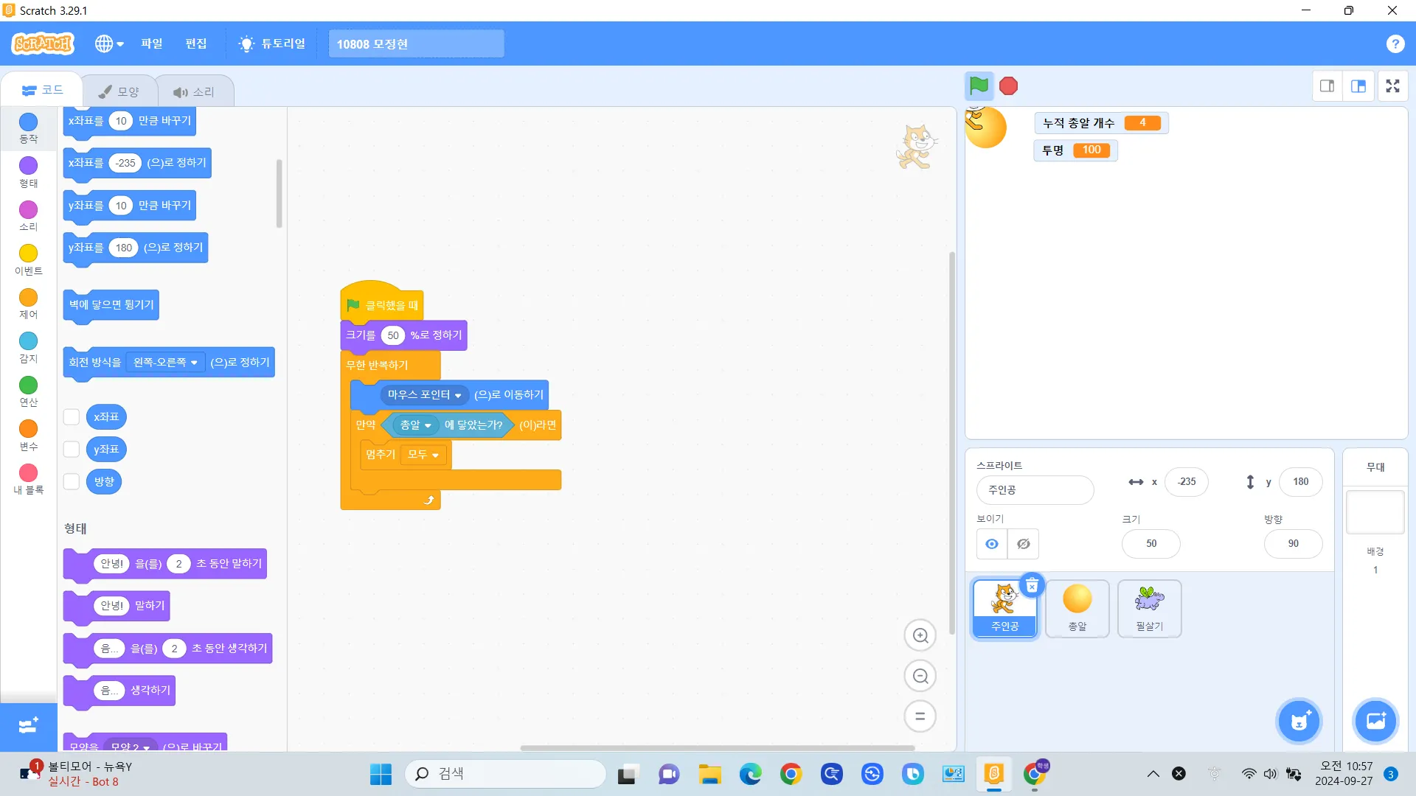Hide the sprite with crossed-eye button
This screenshot has height=796, width=1416.
(x=1023, y=544)
